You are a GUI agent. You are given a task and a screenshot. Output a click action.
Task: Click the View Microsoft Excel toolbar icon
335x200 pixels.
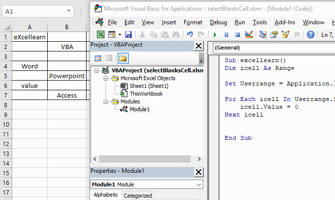point(101,34)
